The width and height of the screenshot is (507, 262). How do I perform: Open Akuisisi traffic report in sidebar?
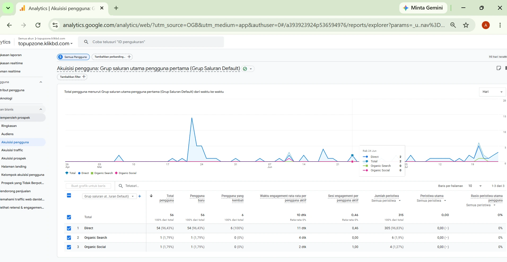pos(12,150)
